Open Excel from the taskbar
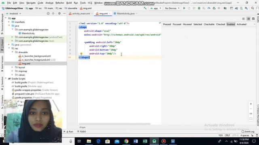 tap(145, 141)
